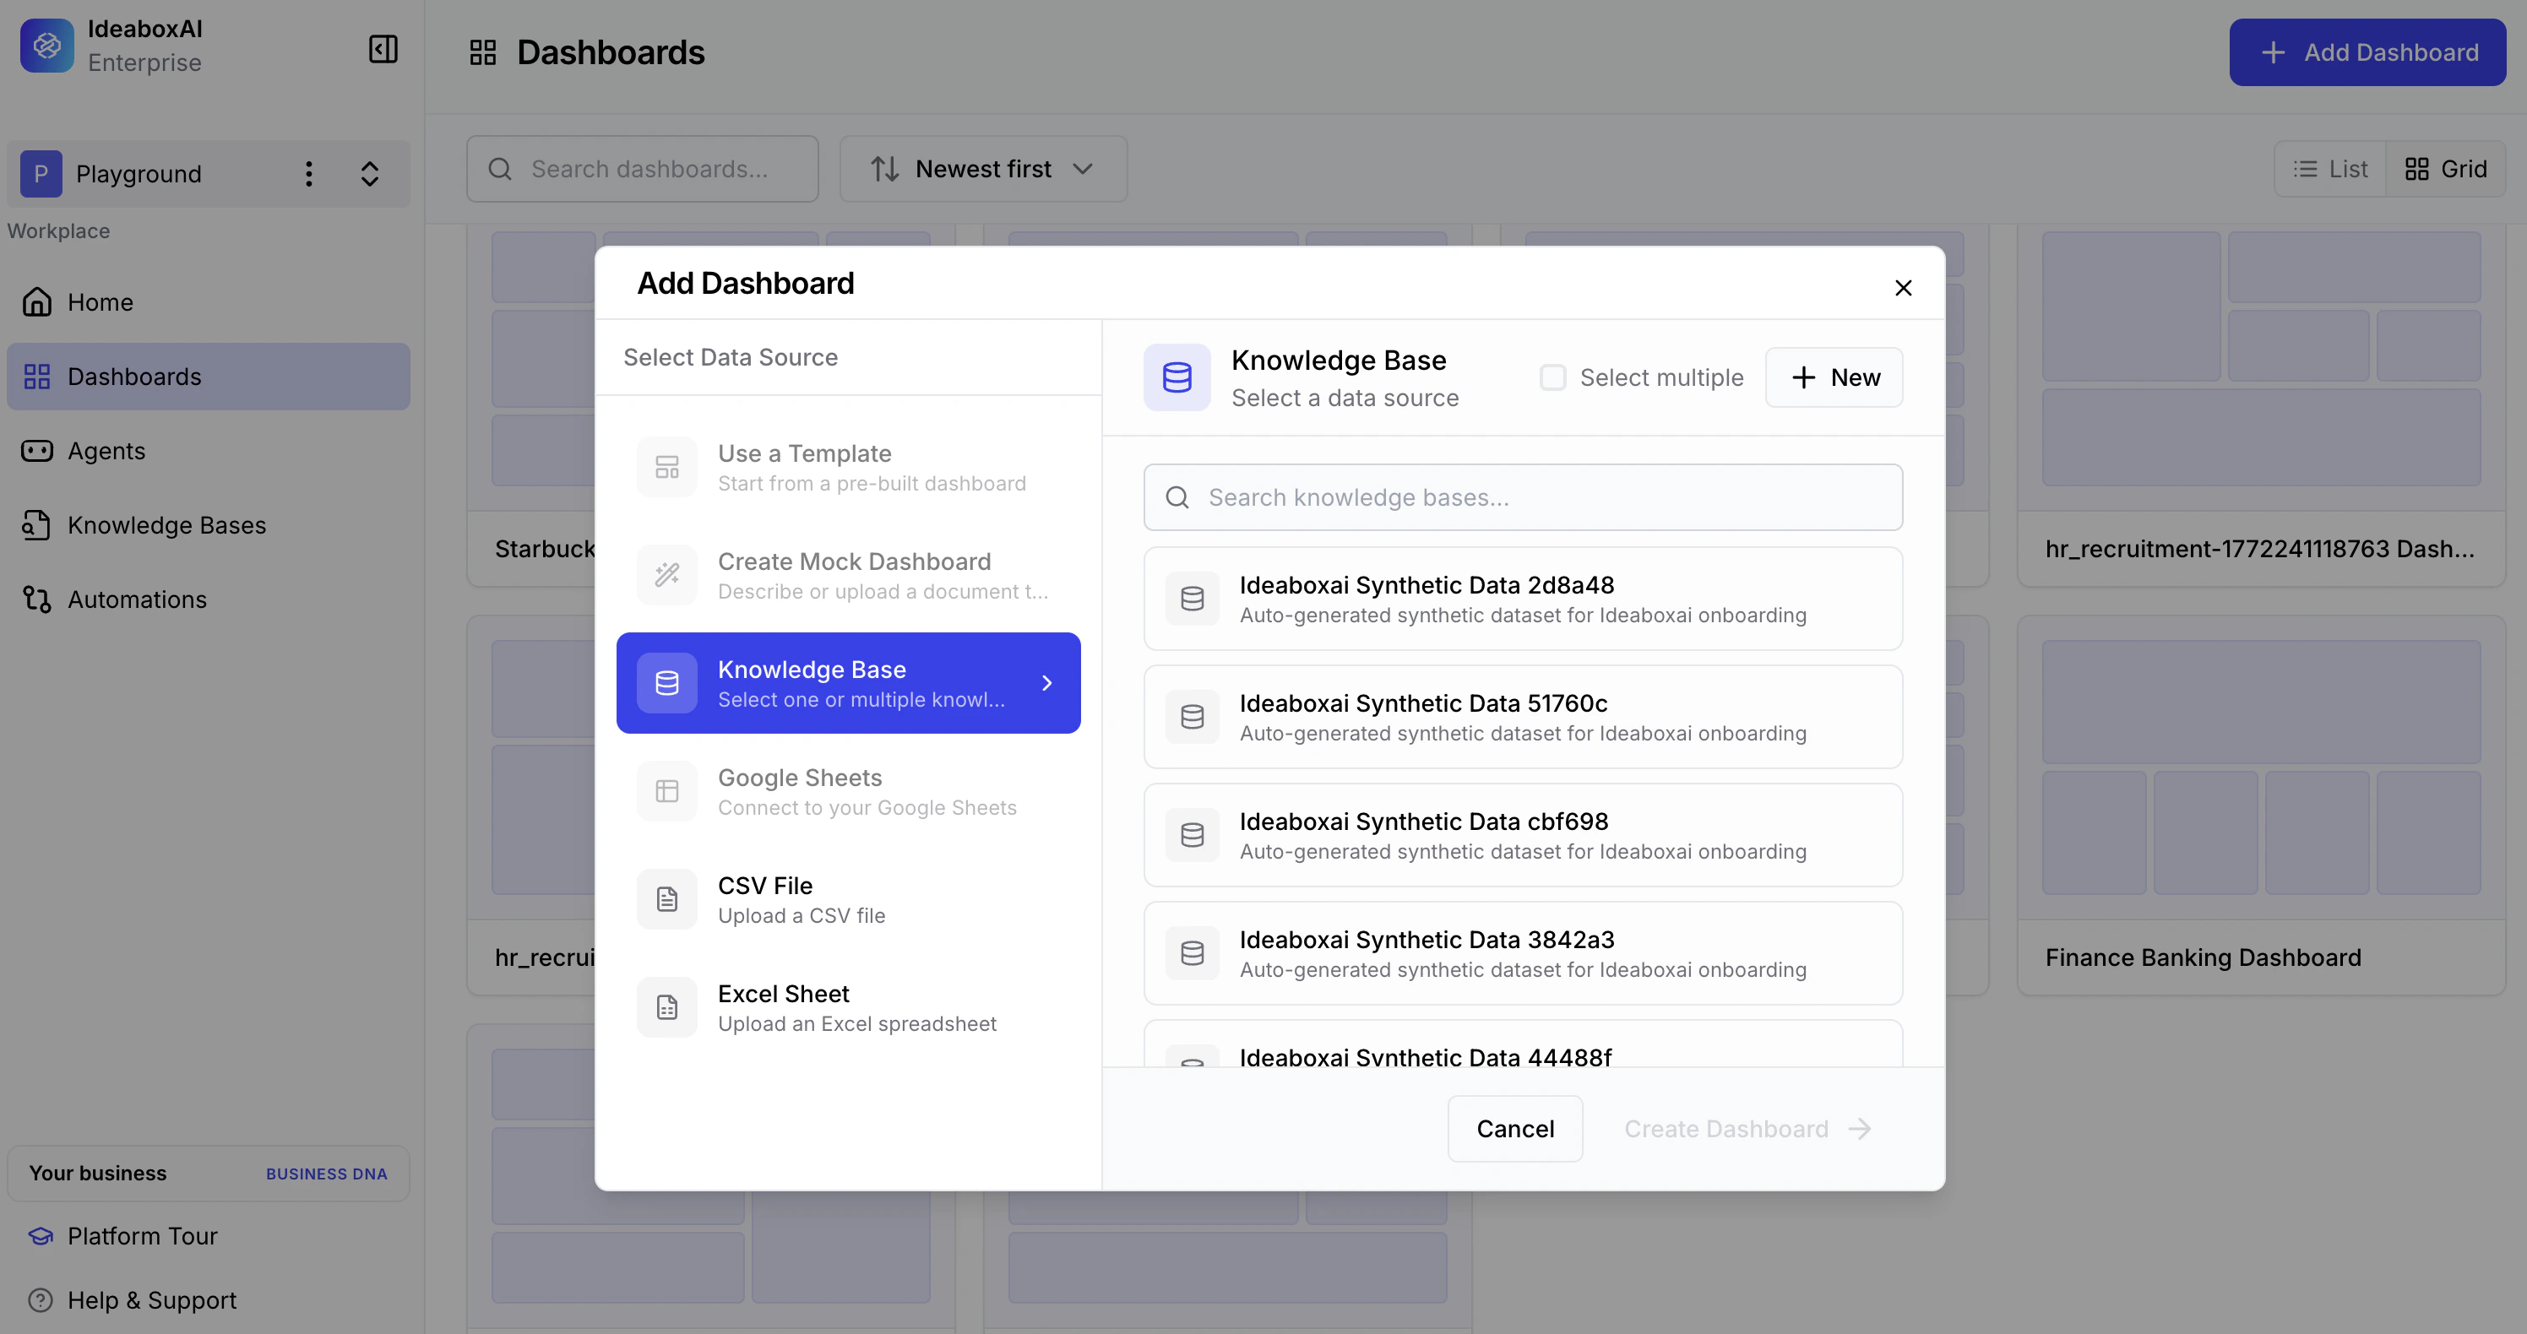Select Ideaboxai Synthetic Data 44488f
This screenshot has height=1334, width=2527.
pos(1523,1044)
